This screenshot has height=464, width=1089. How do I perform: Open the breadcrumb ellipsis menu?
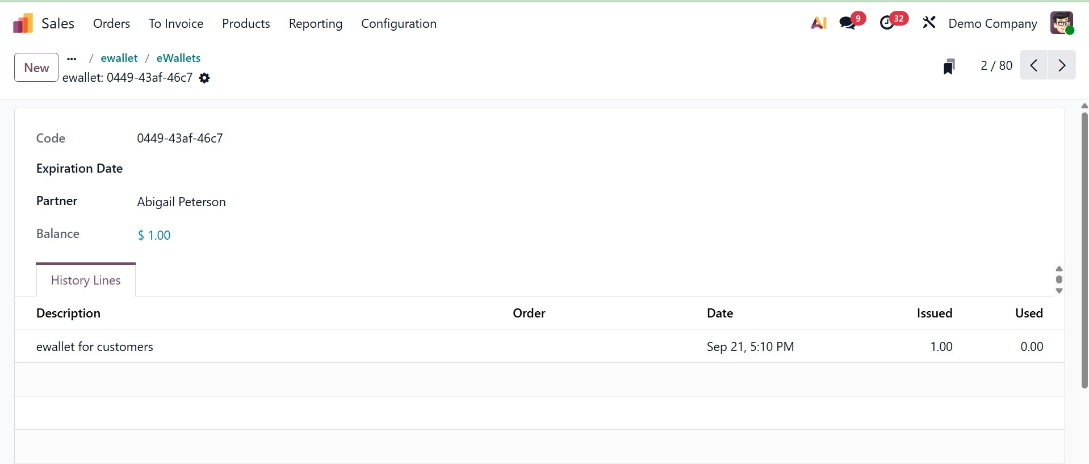[x=72, y=58]
